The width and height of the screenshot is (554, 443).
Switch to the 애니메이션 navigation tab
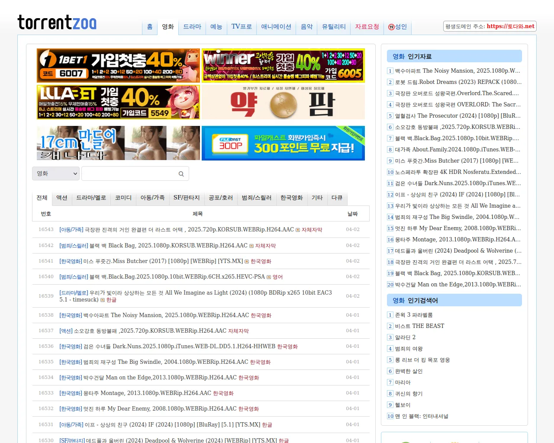[x=276, y=27]
